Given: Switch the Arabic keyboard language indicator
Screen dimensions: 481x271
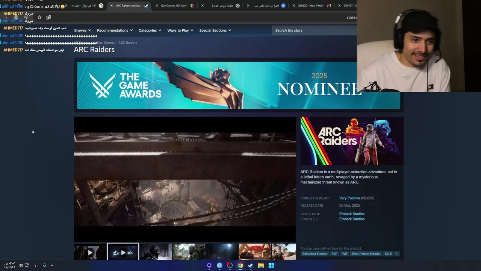Looking at the screenshot, I should (x=36, y=266).
